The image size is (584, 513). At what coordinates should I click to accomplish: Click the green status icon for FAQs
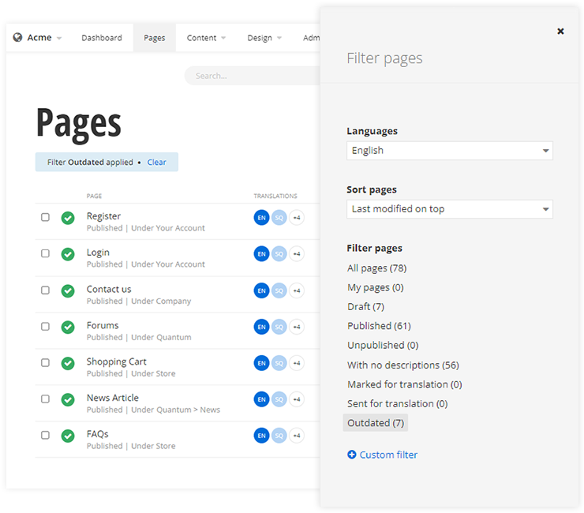[x=68, y=436]
